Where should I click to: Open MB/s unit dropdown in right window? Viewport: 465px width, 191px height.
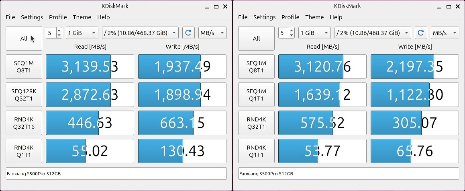click(x=445, y=33)
